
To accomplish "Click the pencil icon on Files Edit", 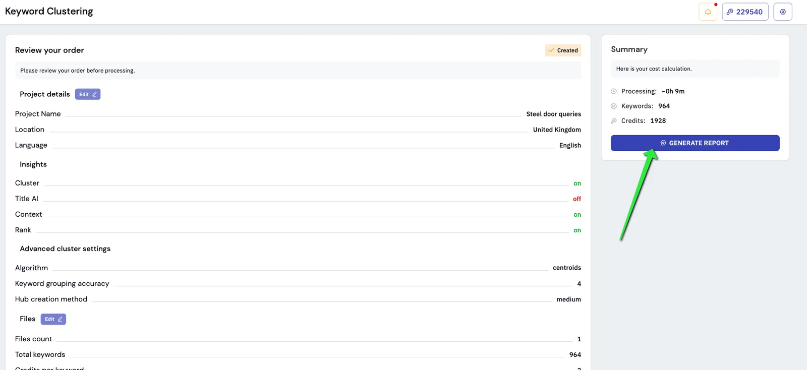I will [60, 319].
